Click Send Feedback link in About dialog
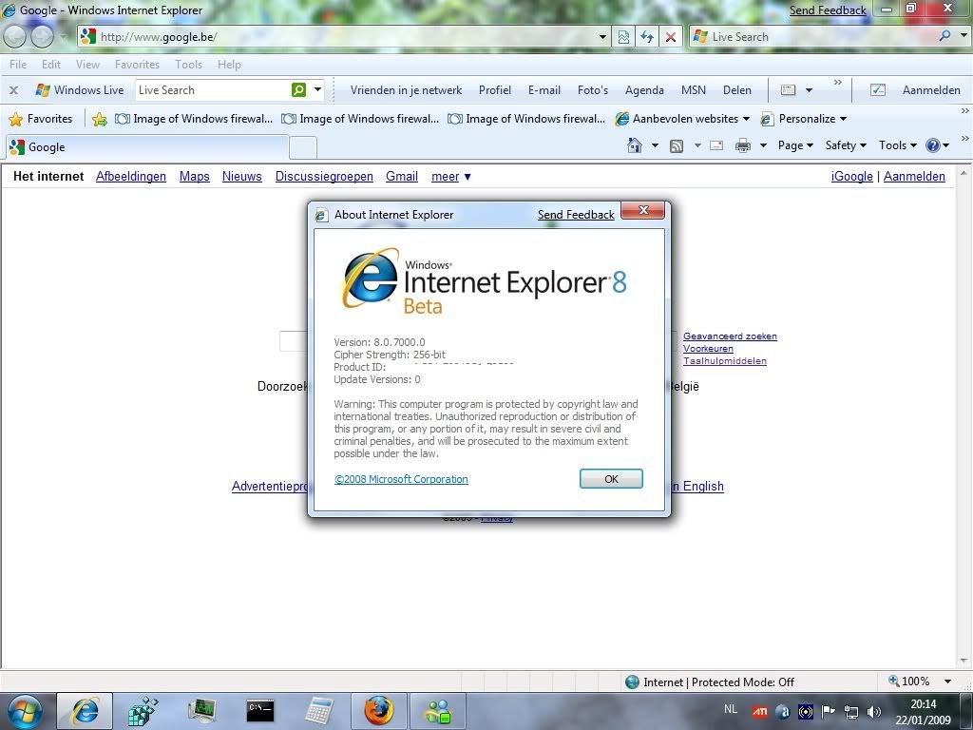 coord(576,215)
